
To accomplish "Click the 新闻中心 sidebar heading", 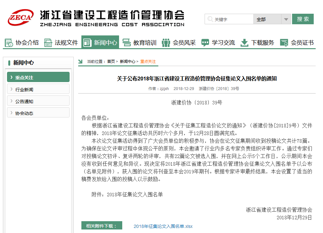I will (x=24, y=63).
